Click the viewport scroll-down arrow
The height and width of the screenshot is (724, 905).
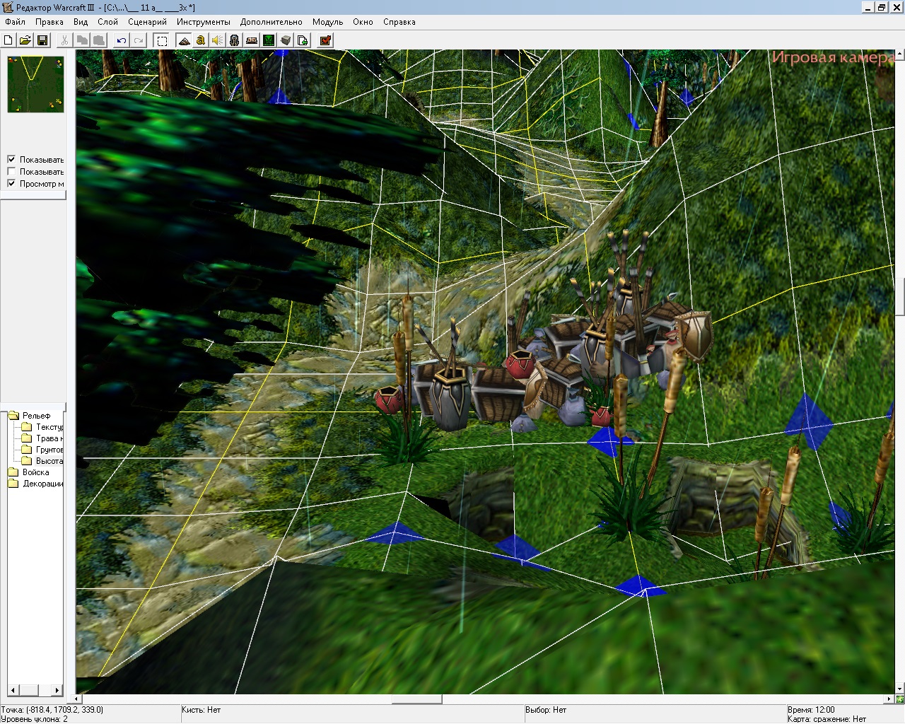click(x=899, y=689)
